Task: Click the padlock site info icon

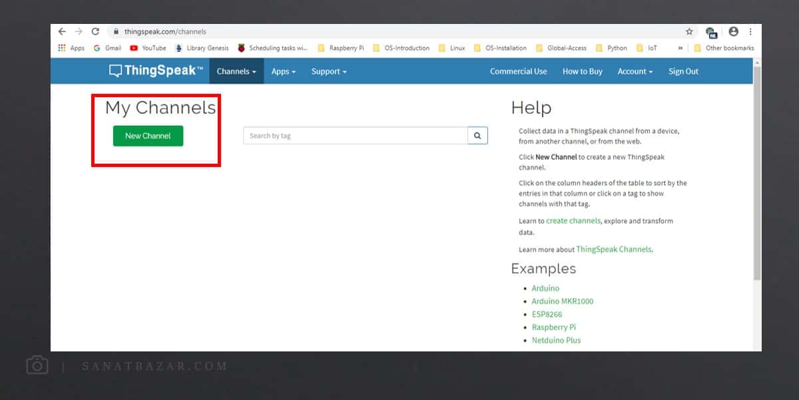Action: point(115,31)
